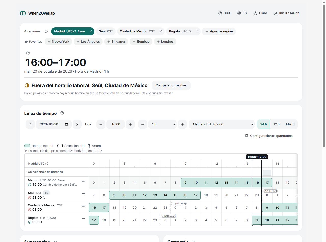Open the help icon beside 4 regiones
This screenshot has height=242, width=326.
pyautogui.click(x=46, y=31)
